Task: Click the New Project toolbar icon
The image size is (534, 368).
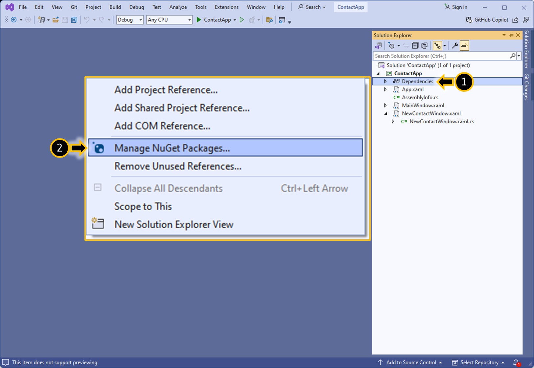Action: pyautogui.click(x=41, y=20)
